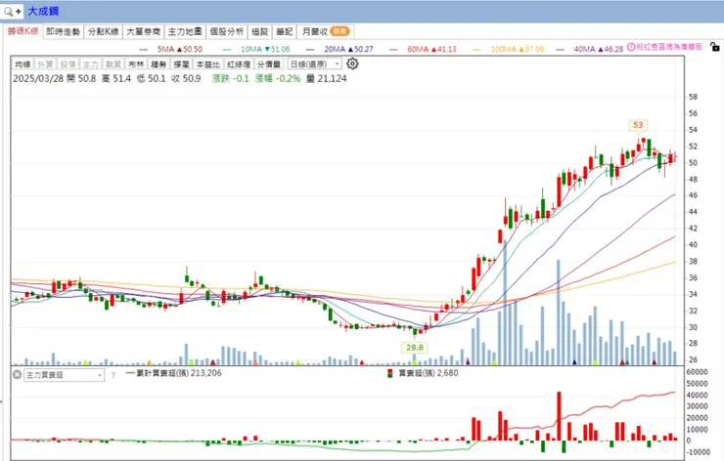This screenshot has height=461, width=724.
Task: Click the purple triangle marker on volume axis
Action: point(468,362)
